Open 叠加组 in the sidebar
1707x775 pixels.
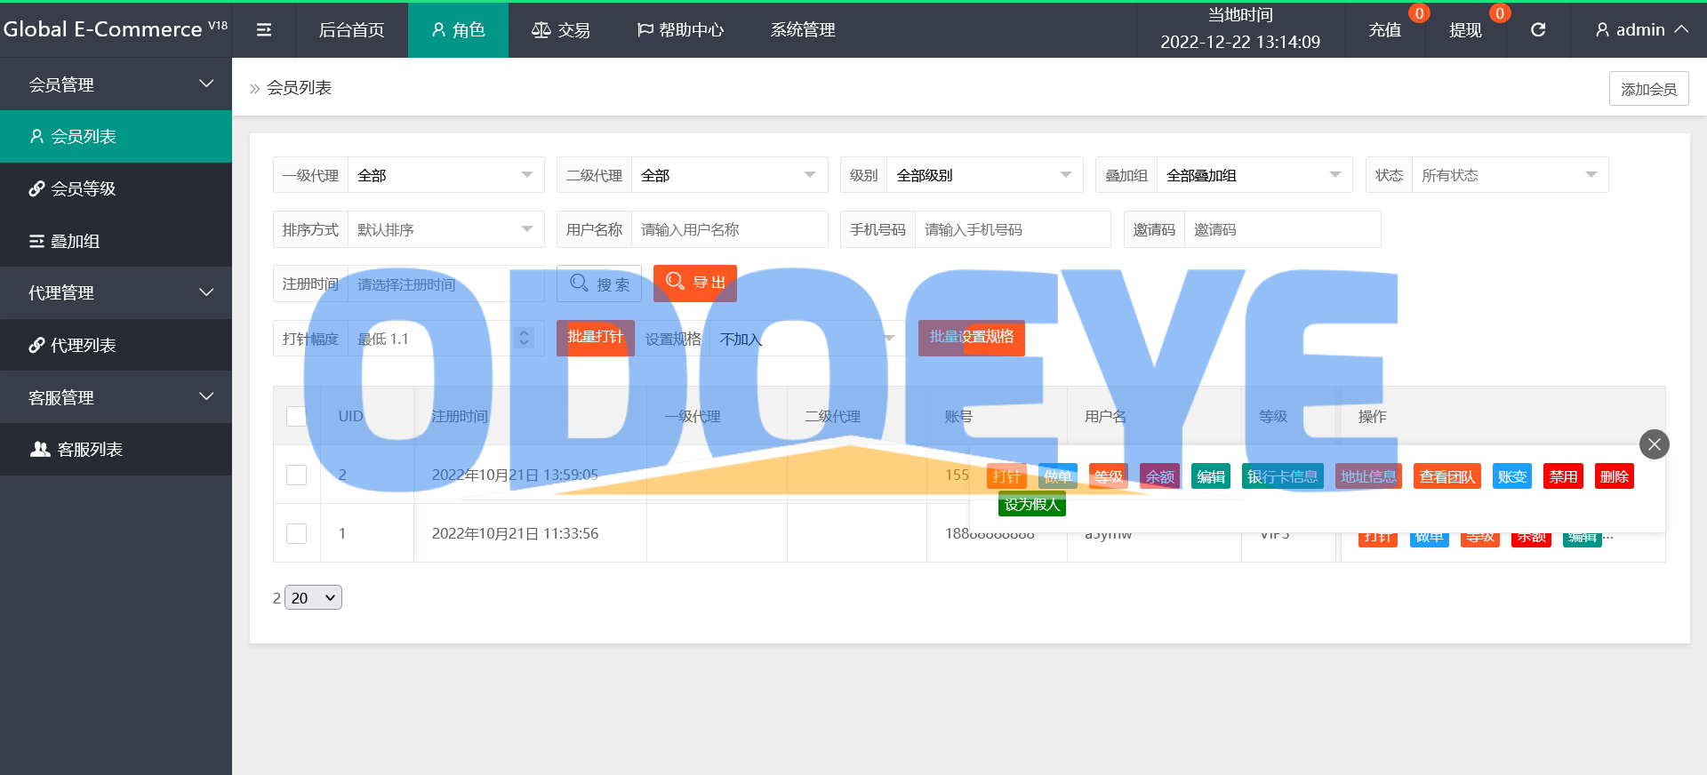tap(116, 241)
